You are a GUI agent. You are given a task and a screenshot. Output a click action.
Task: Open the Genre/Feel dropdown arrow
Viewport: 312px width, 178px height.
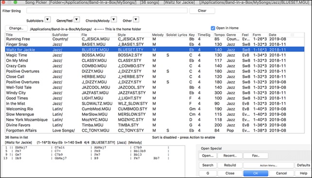(77, 19)
